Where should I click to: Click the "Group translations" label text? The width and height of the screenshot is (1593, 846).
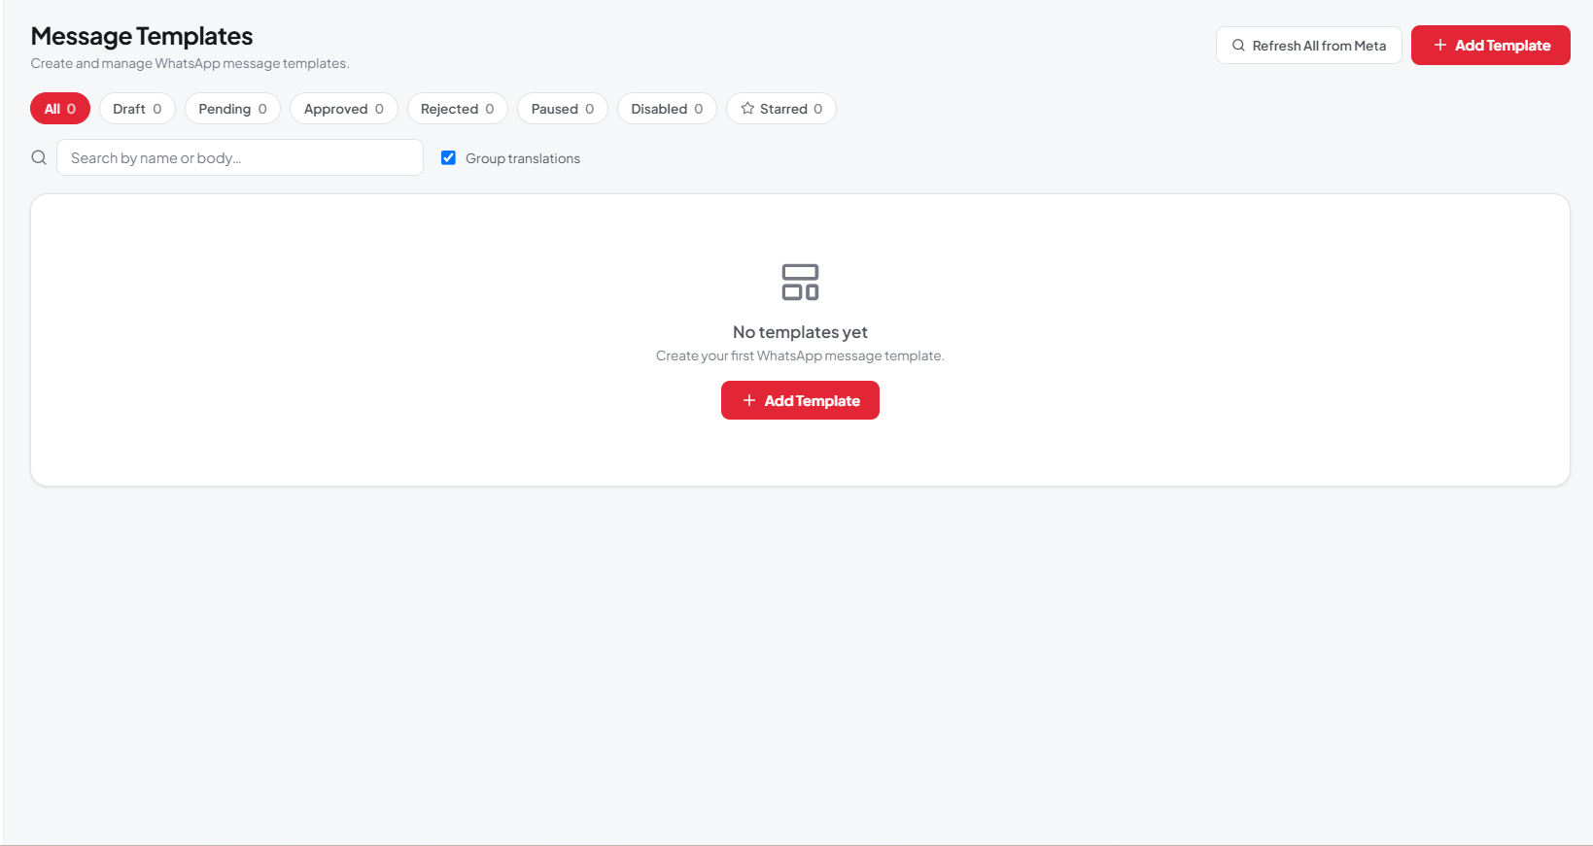523,158
